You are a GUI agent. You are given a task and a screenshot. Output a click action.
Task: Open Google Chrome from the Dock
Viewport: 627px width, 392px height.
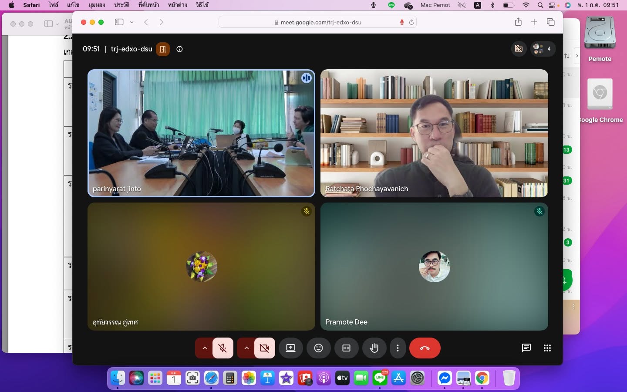[482, 378]
